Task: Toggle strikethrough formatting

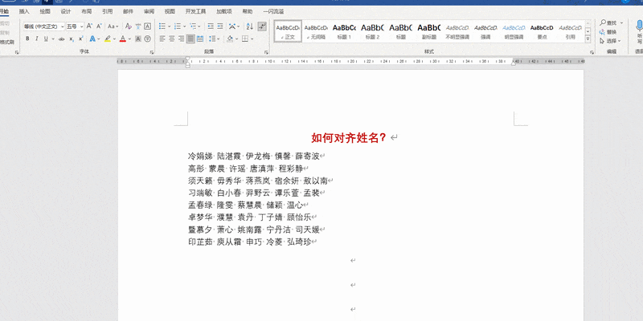Action: pos(62,39)
